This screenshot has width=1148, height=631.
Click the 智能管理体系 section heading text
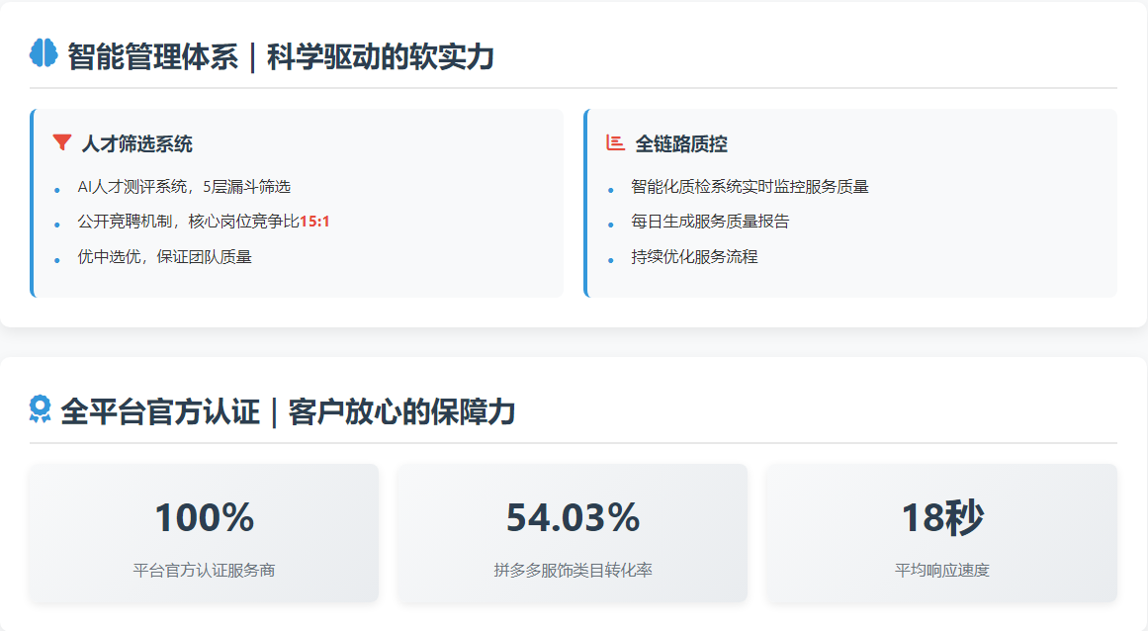(x=281, y=56)
